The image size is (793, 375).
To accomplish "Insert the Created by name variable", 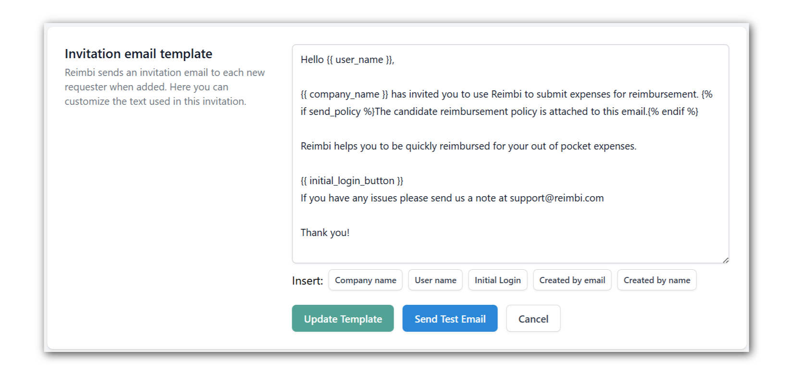I will click(x=657, y=280).
